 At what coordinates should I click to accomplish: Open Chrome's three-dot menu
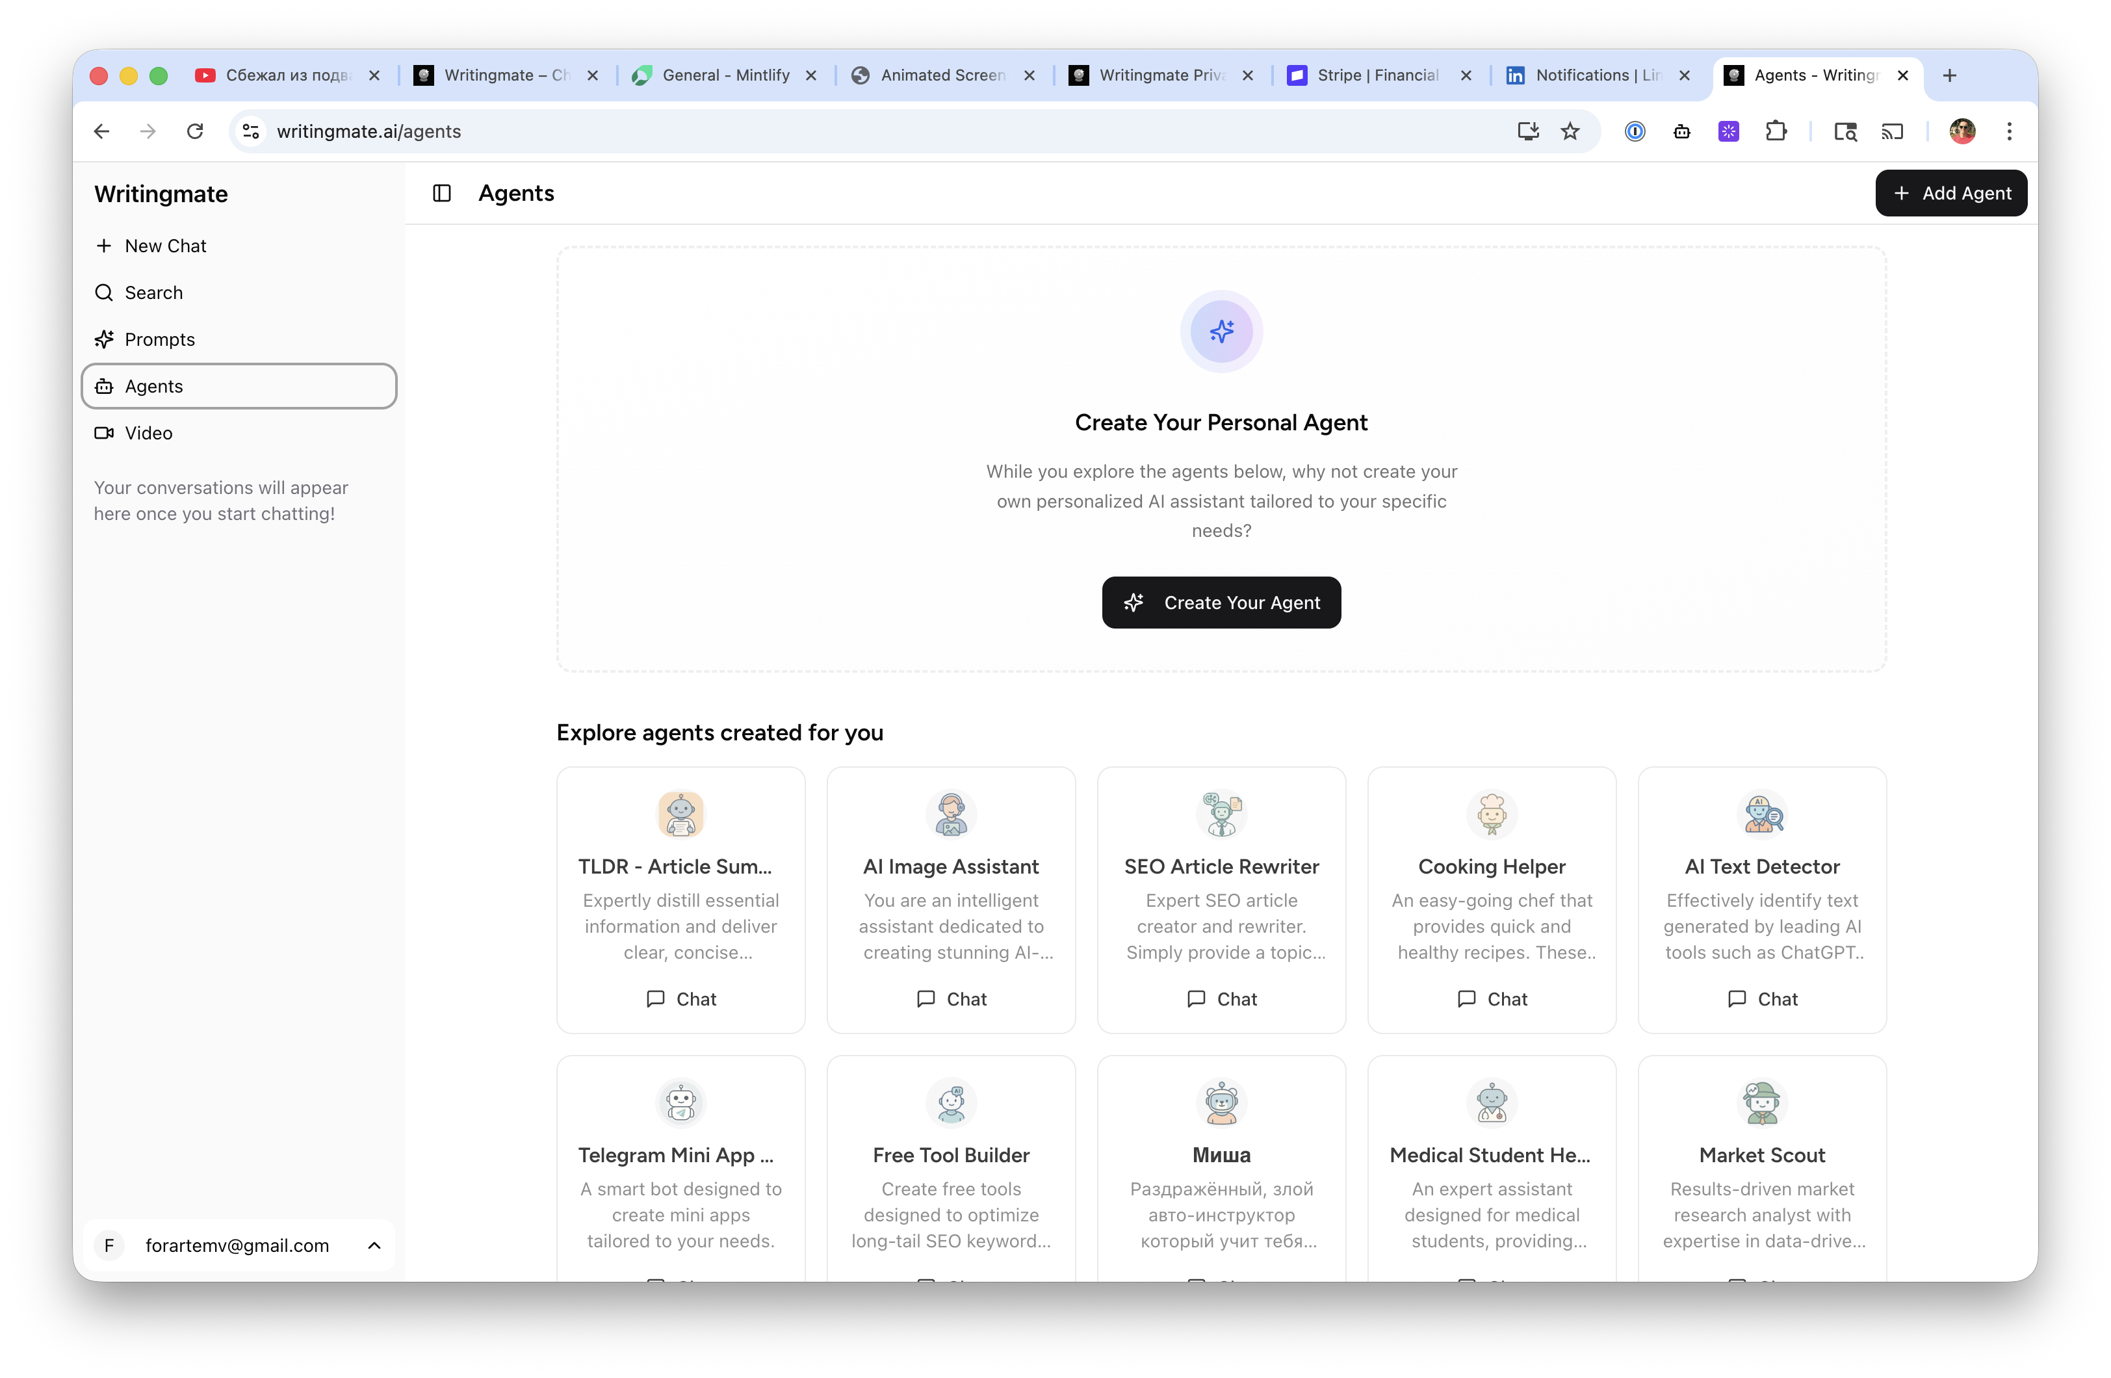coord(2009,131)
